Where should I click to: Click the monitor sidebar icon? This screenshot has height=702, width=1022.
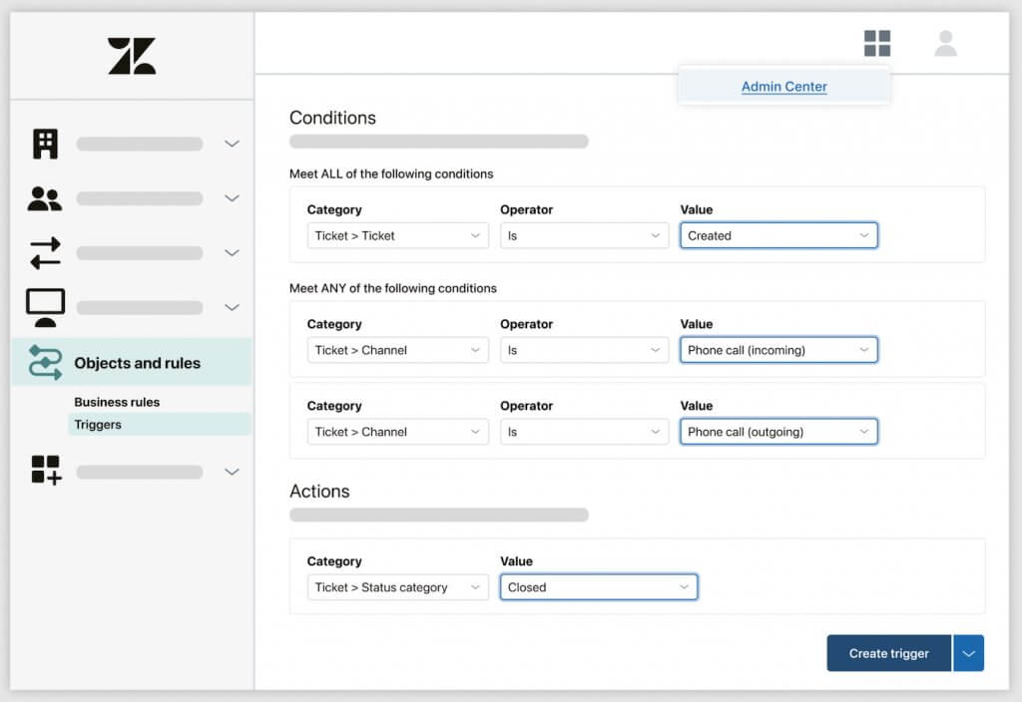pos(44,307)
